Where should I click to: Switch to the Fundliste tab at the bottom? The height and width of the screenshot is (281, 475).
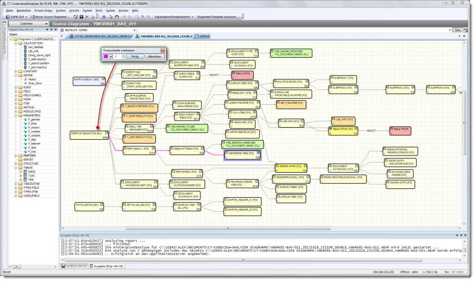point(74,266)
